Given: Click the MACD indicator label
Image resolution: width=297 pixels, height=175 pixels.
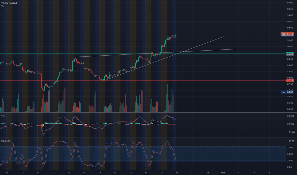Looking at the screenshot, I should point(4,115).
